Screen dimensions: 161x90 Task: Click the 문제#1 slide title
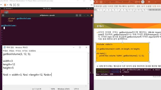[100, 26]
